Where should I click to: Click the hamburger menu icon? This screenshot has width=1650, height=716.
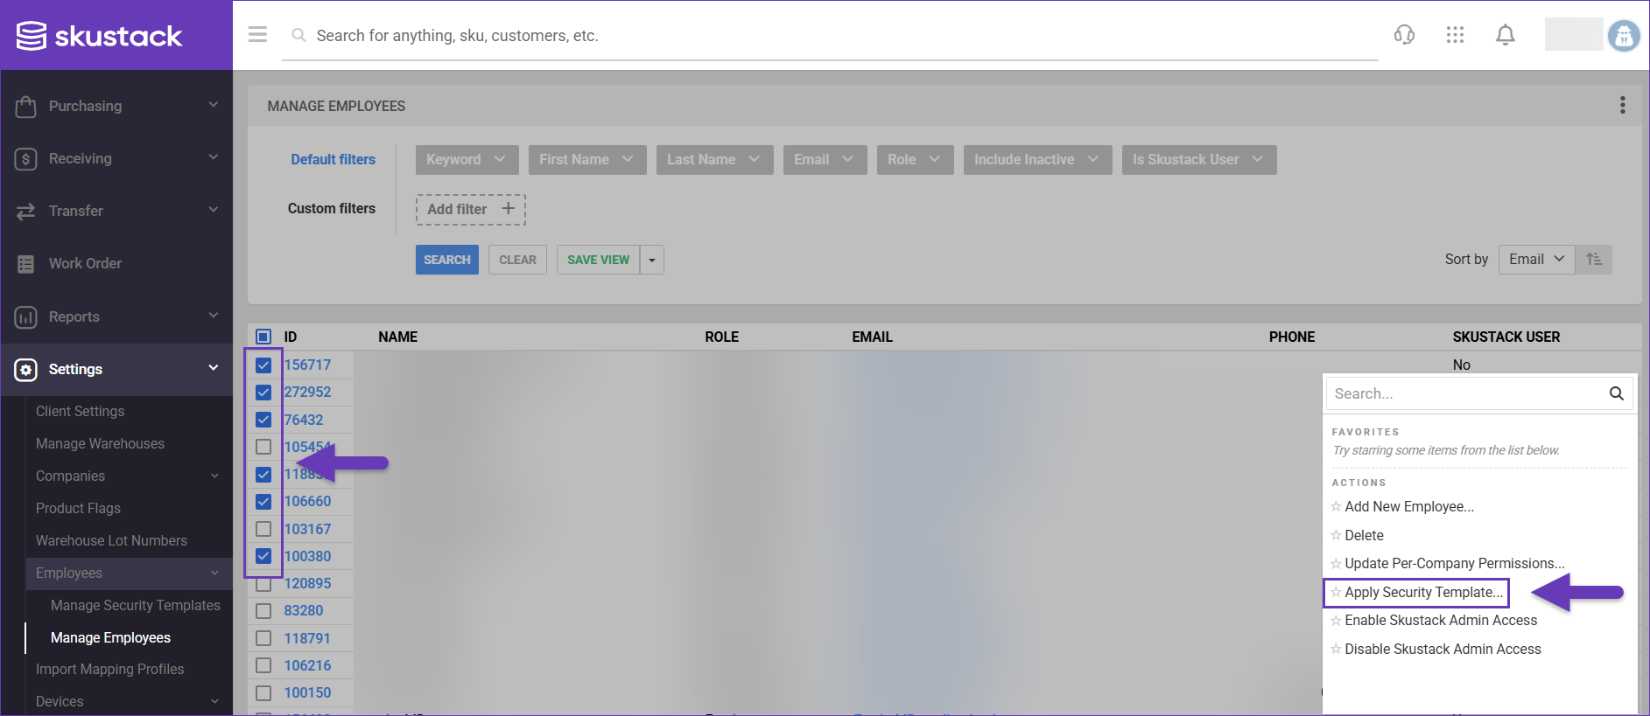[x=257, y=35]
